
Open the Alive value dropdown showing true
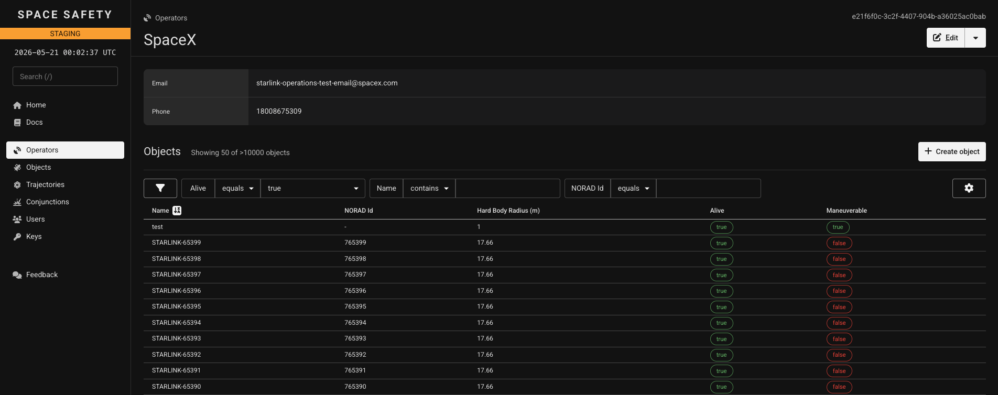[x=313, y=188]
